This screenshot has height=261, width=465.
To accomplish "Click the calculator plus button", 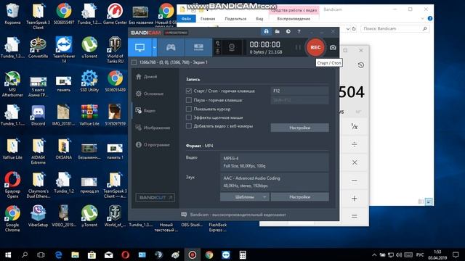I will coord(355,199).
